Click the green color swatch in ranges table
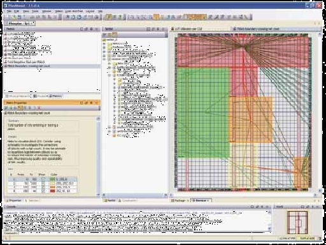This screenshot has height=245, width=326. pos(52,179)
